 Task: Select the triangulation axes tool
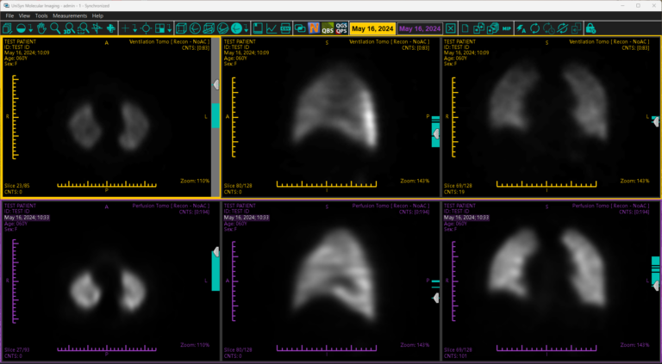[97, 28]
